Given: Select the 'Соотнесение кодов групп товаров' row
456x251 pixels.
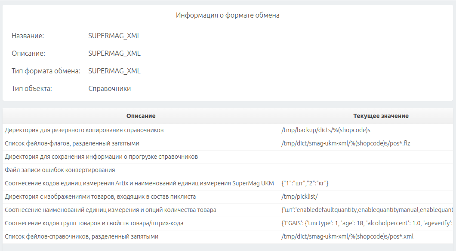Looking at the screenshot, I should click(228, 224).
